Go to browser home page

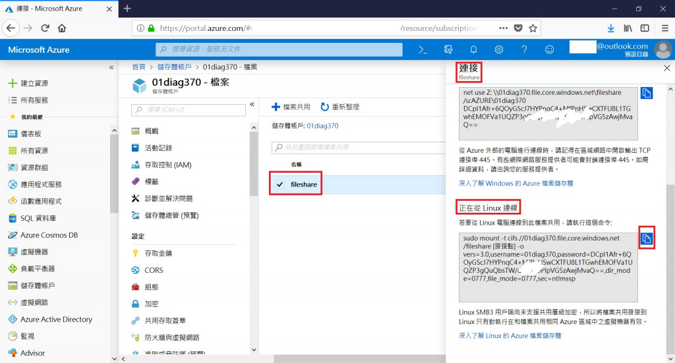tap(62, 28)
